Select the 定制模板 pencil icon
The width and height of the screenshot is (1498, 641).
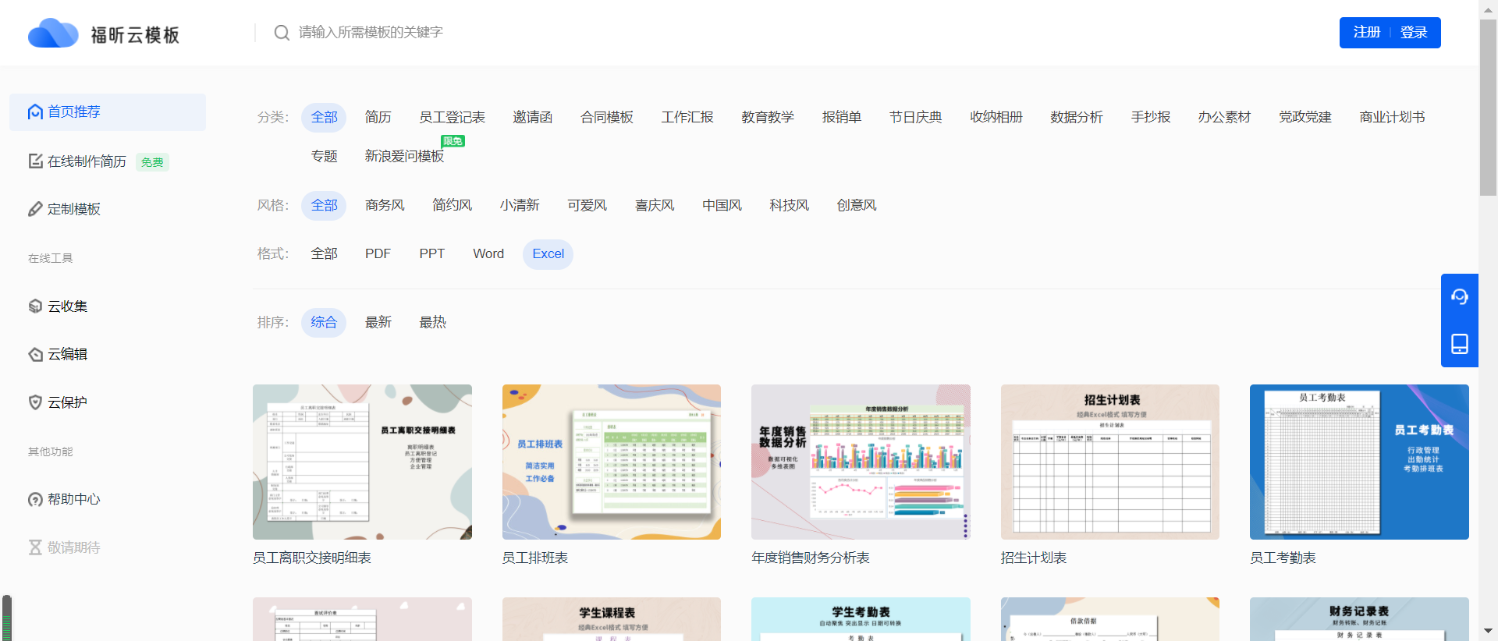[35, 209]
